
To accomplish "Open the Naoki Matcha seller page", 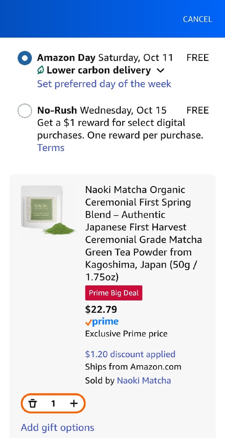I will click(x=144, y=380).
